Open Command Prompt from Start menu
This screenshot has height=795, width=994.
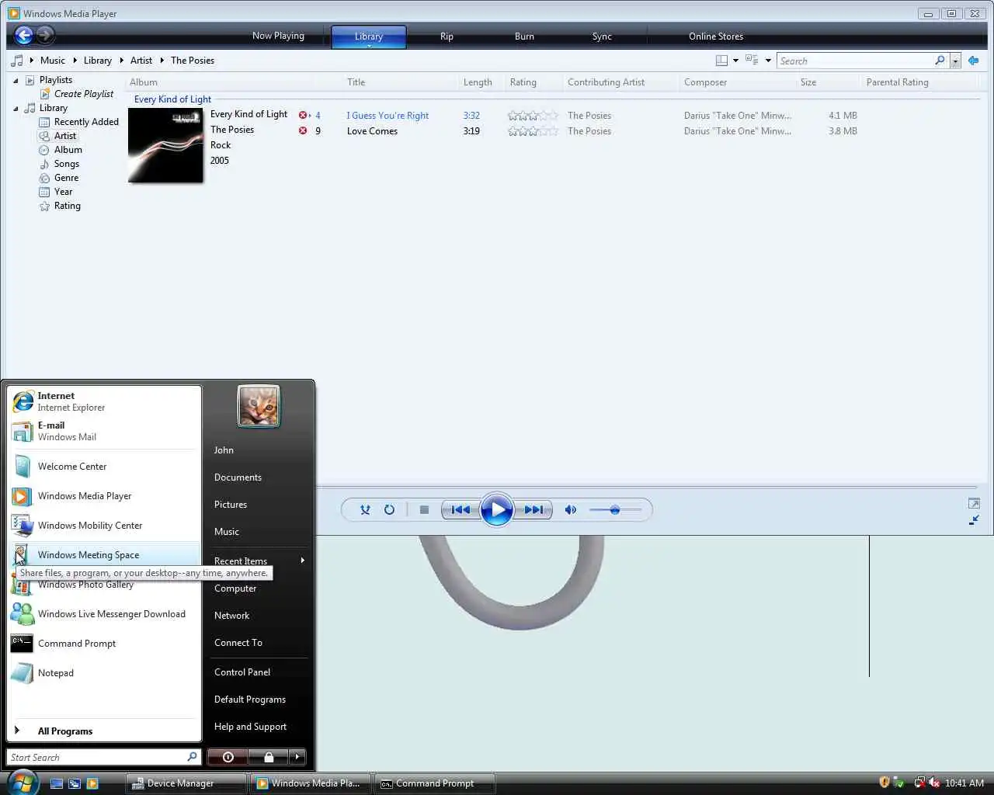(x=104, y=644)
